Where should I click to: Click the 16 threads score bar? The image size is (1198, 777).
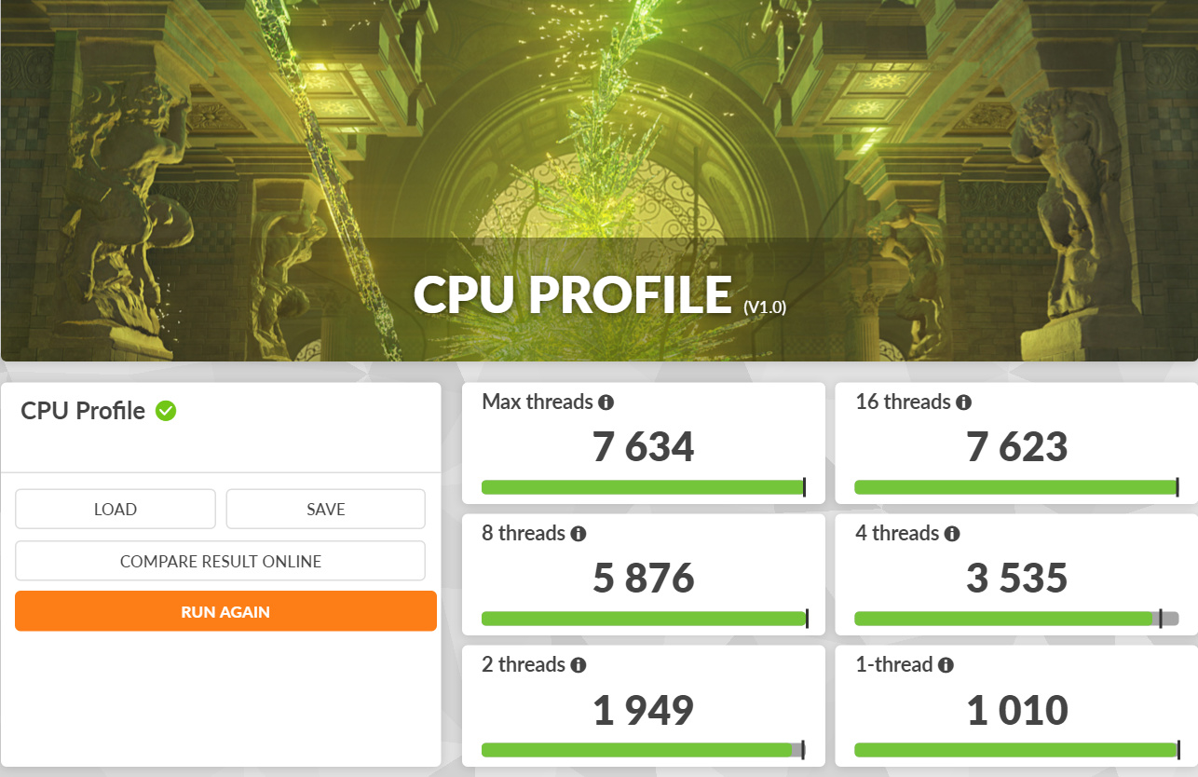(1016, 487)
